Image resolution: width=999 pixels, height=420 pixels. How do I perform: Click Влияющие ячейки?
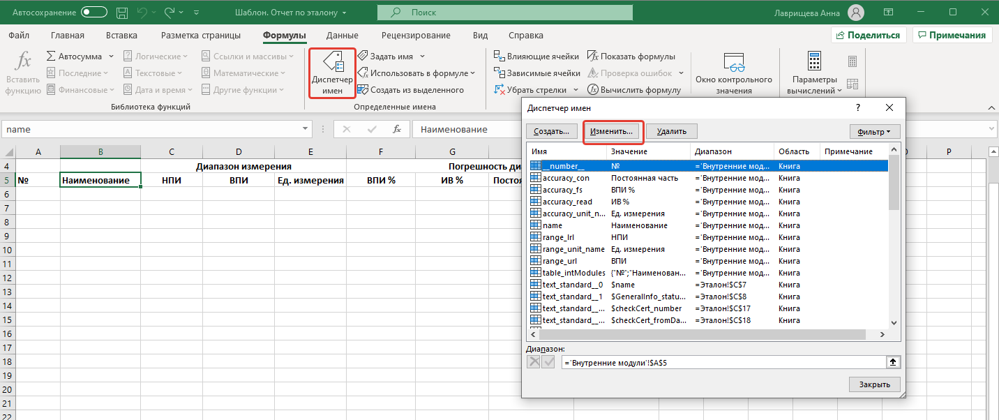click(x=536, y=57)
